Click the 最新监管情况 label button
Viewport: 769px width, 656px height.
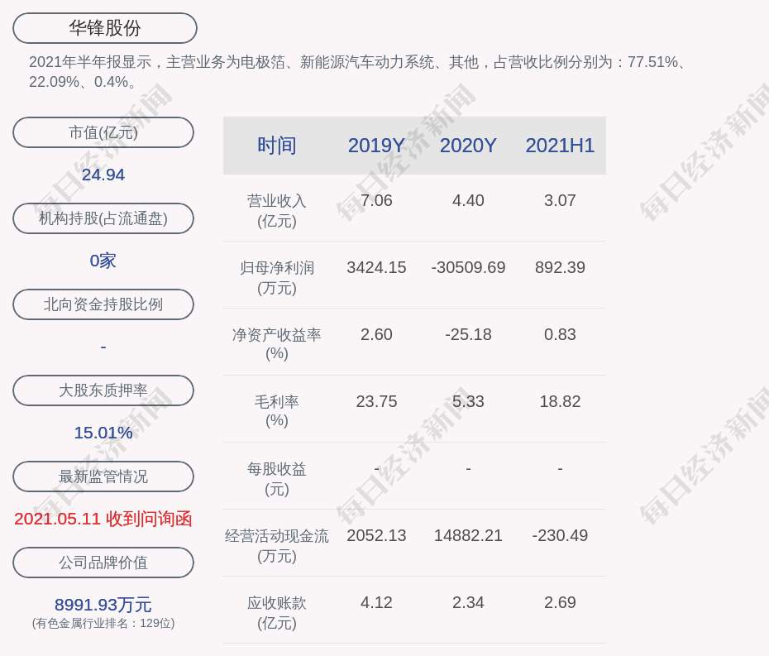(103, 476)
